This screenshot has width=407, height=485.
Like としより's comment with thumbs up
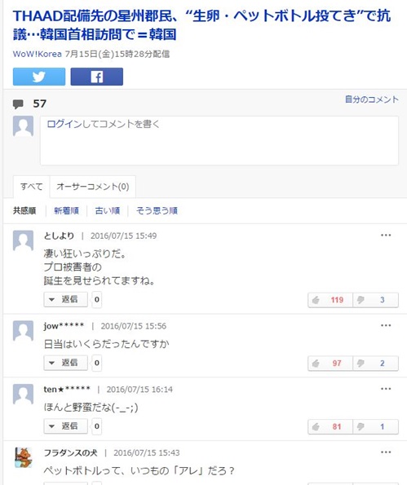330,300
